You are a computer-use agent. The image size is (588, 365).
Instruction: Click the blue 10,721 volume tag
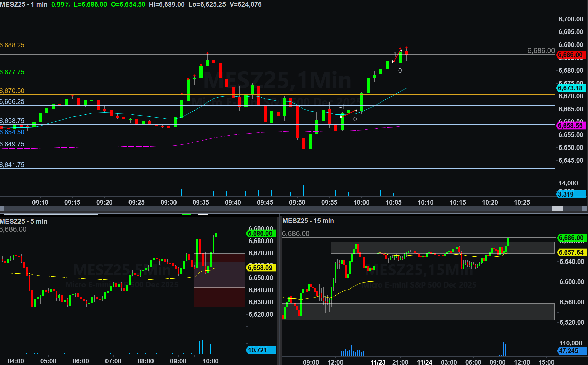(260, 350)
